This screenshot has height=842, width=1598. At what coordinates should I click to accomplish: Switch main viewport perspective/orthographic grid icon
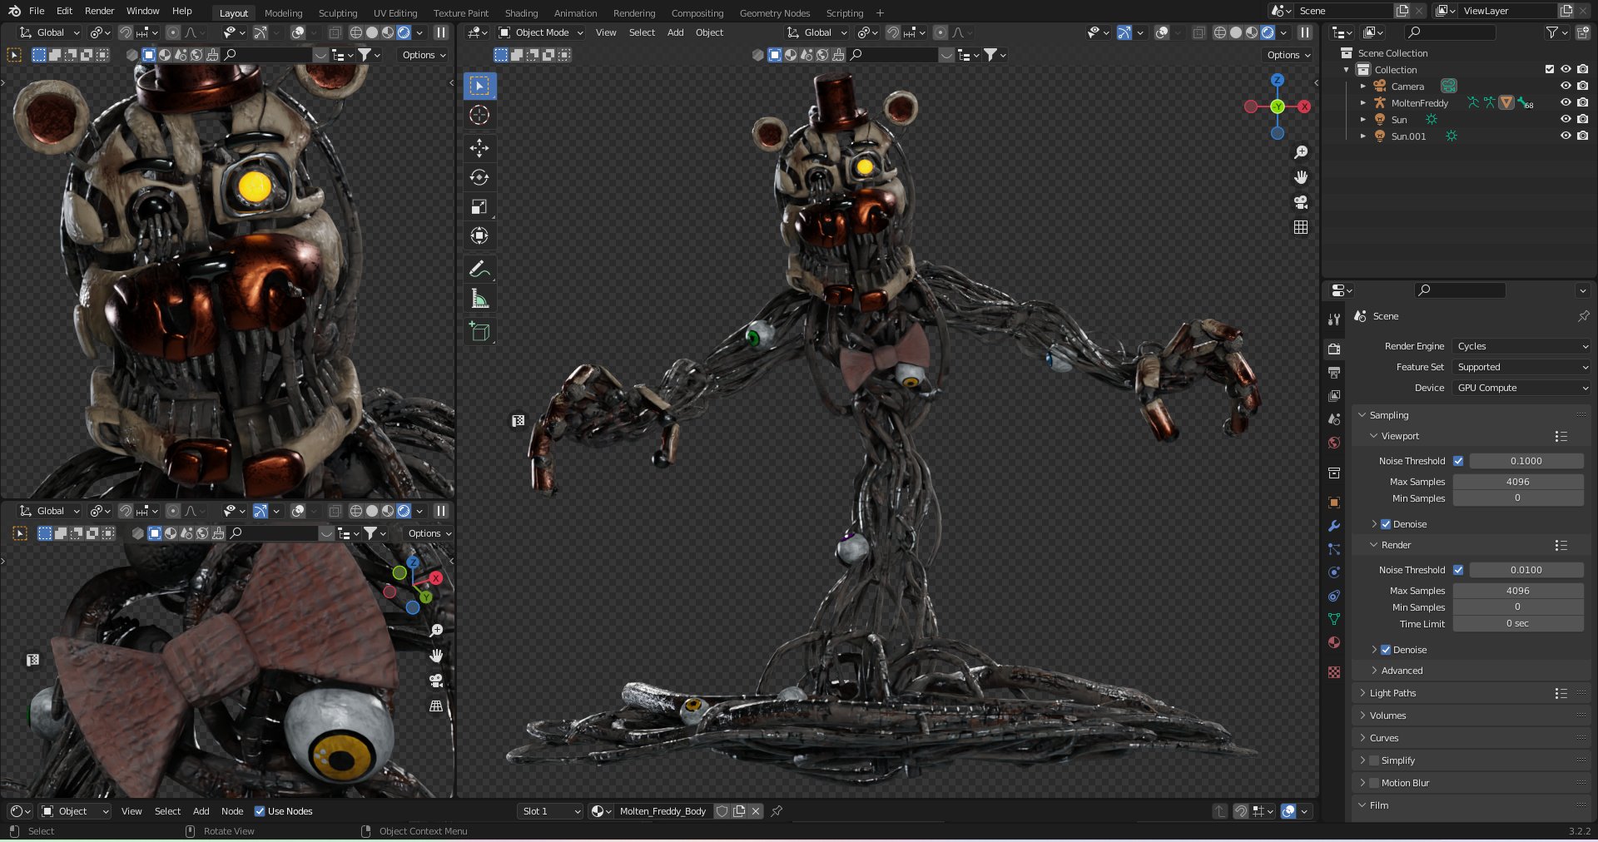[x=1301, y=227]
